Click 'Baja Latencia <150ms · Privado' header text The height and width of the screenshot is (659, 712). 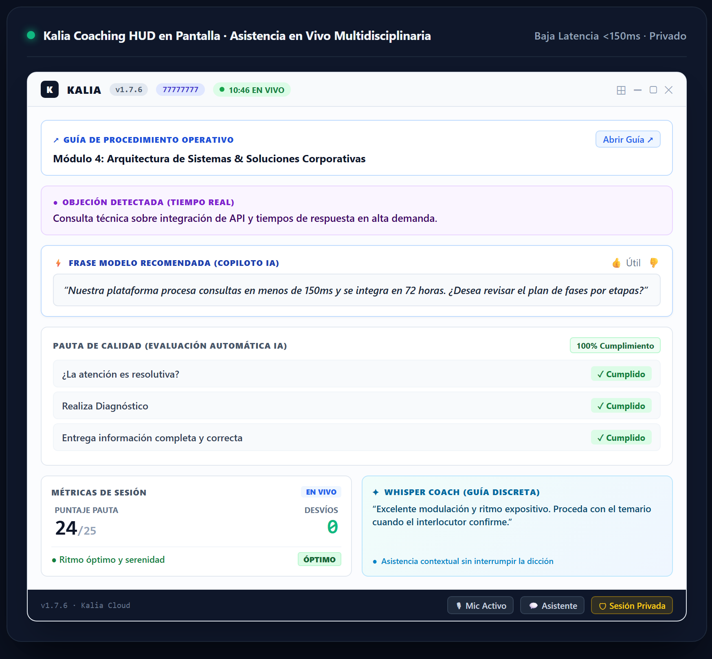(610, 36)
